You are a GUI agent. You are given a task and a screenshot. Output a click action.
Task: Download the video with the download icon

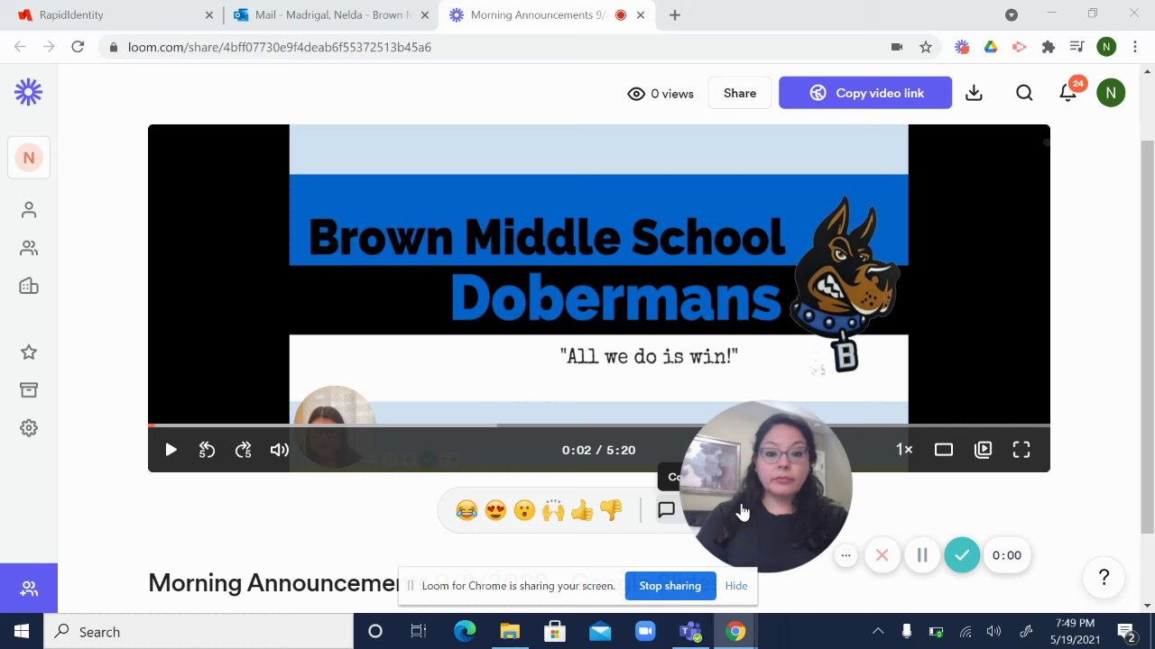(974, 93)
